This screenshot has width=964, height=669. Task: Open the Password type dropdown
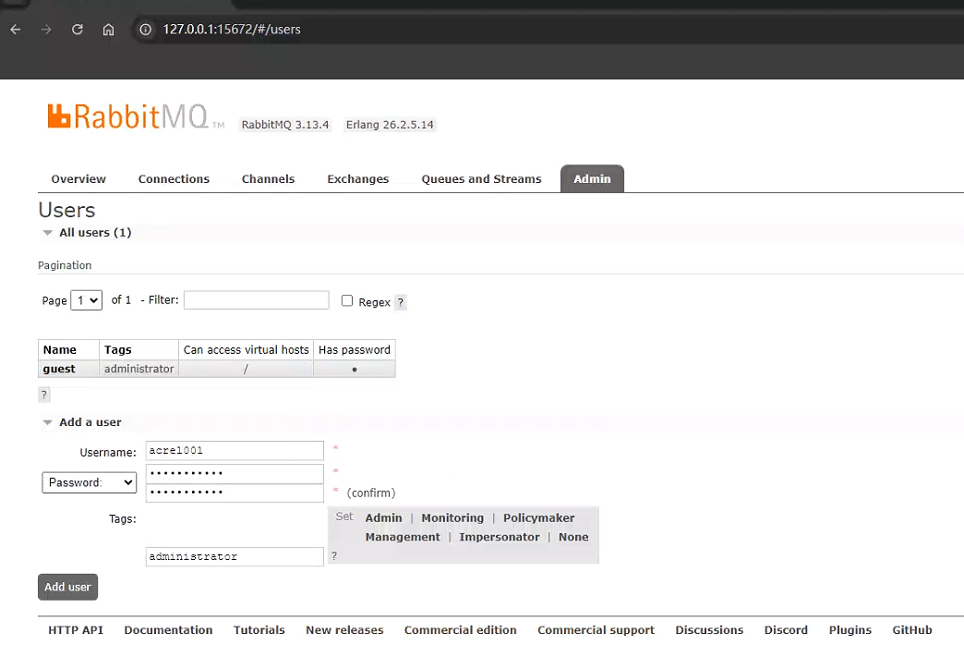pyautogui.click(x=89, y=482)
